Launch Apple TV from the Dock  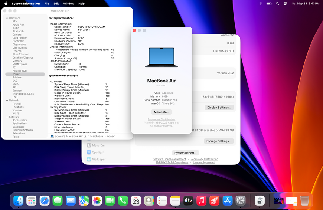tap(188, 200)
